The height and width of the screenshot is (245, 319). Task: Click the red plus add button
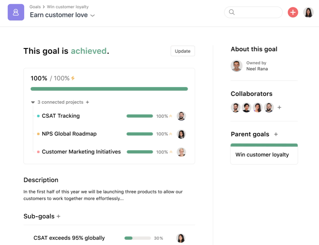[x=293, y=12]
